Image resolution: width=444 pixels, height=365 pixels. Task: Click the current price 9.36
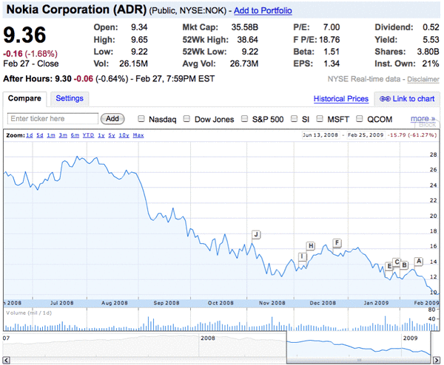(24, 35)
